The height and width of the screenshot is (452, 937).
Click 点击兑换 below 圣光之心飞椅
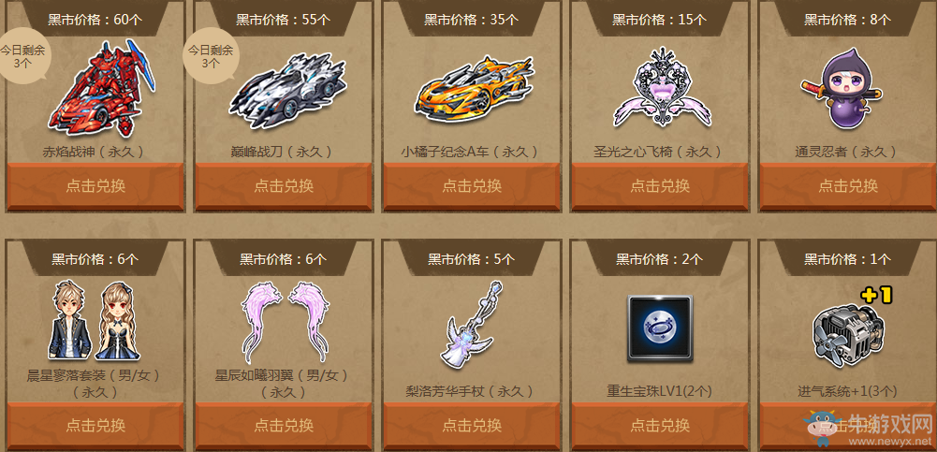(660, 186)
